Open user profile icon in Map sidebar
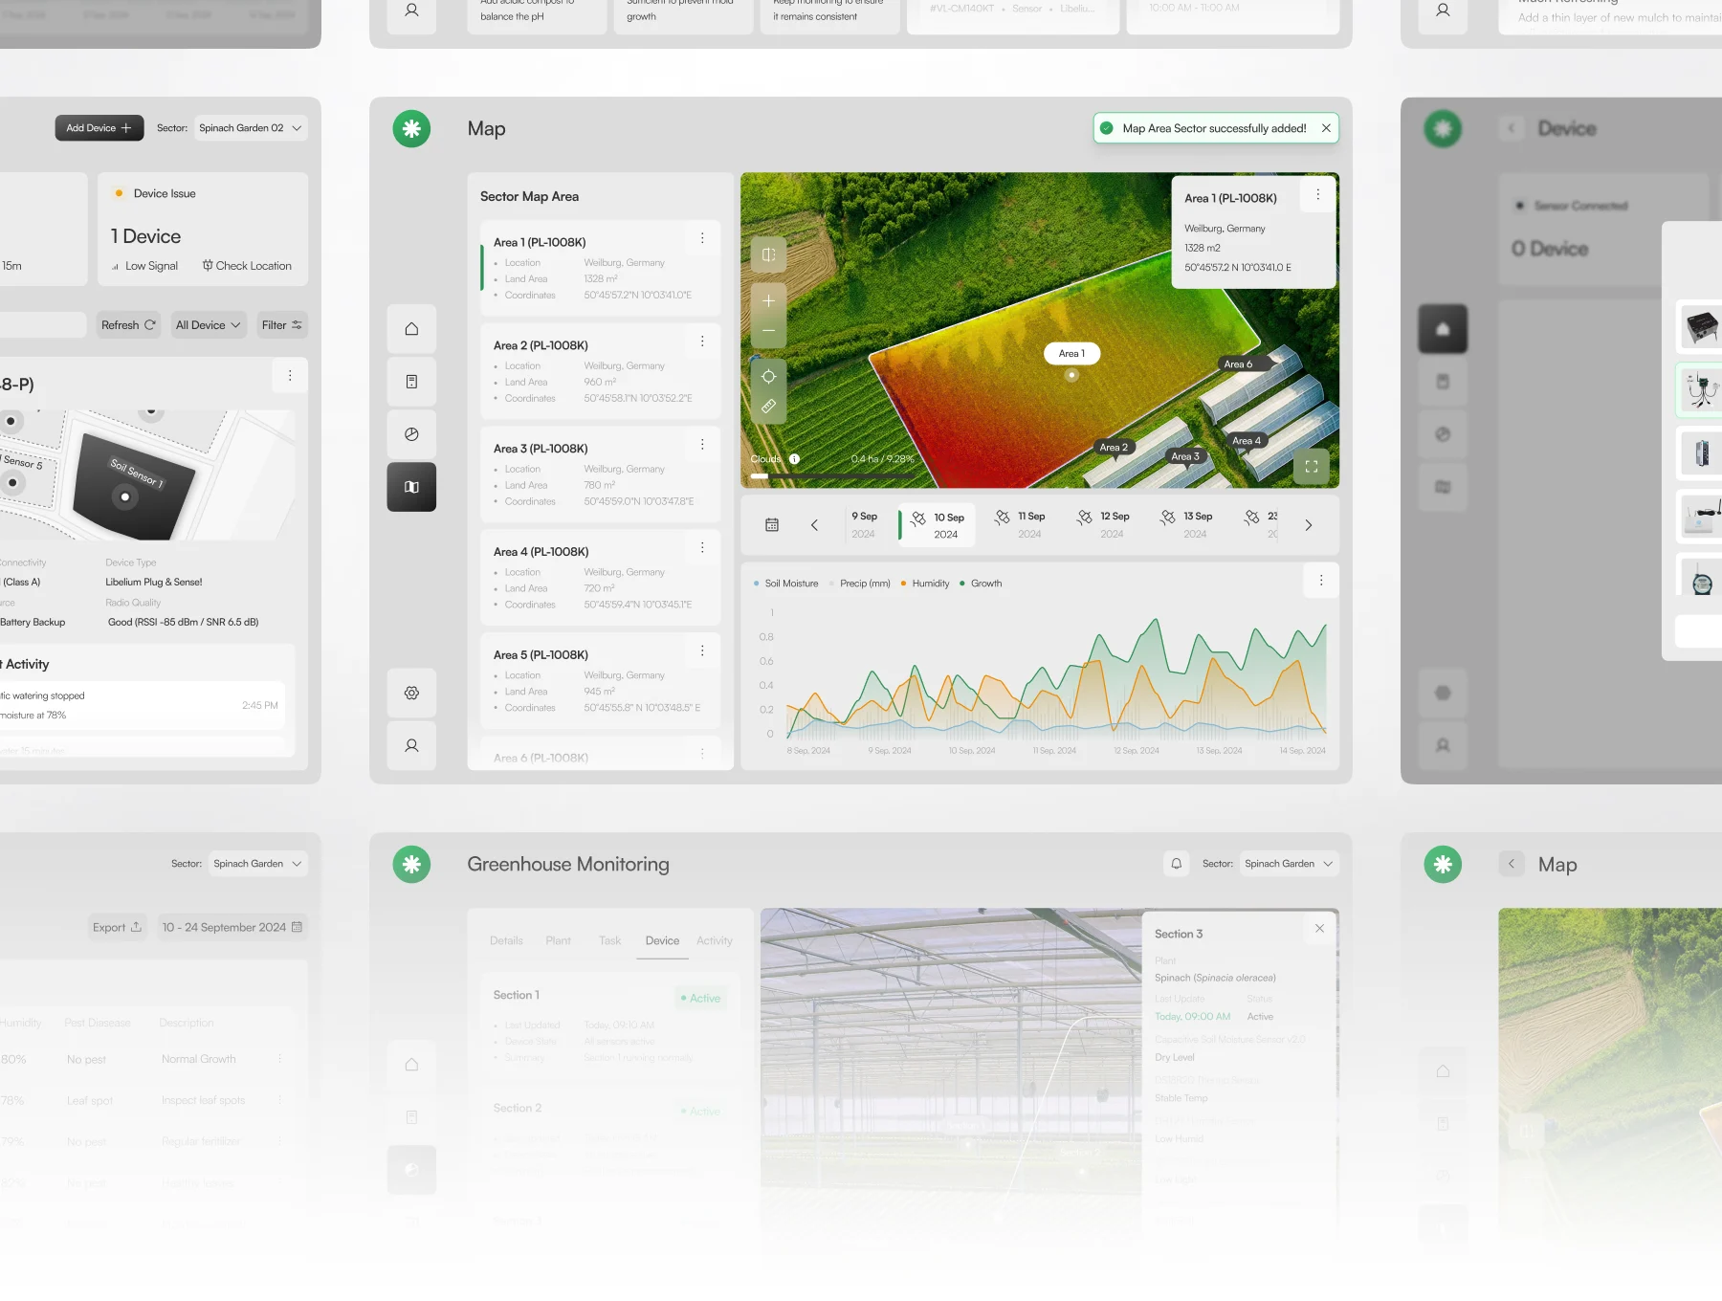Screen dimensions: 1722x1301 411,745
